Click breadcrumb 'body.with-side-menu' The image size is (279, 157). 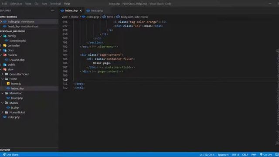tap(134, 17)
